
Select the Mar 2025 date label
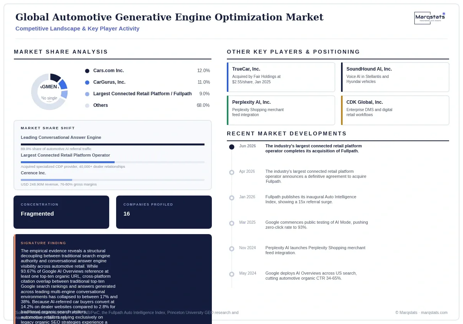click(247, 223)
